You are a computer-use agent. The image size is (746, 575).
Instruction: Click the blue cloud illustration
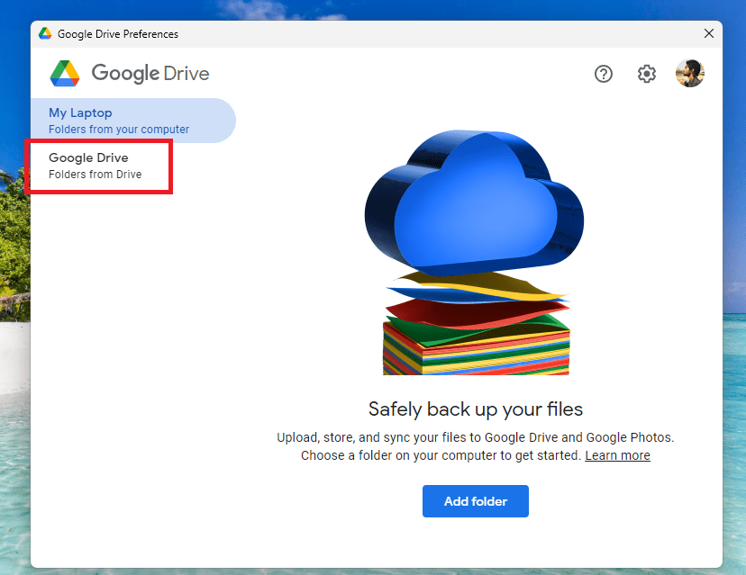(474, 202)
